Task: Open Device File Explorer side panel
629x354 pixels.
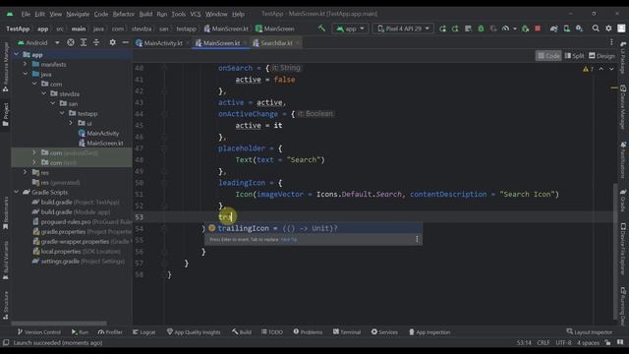Action: pos(623,249)
